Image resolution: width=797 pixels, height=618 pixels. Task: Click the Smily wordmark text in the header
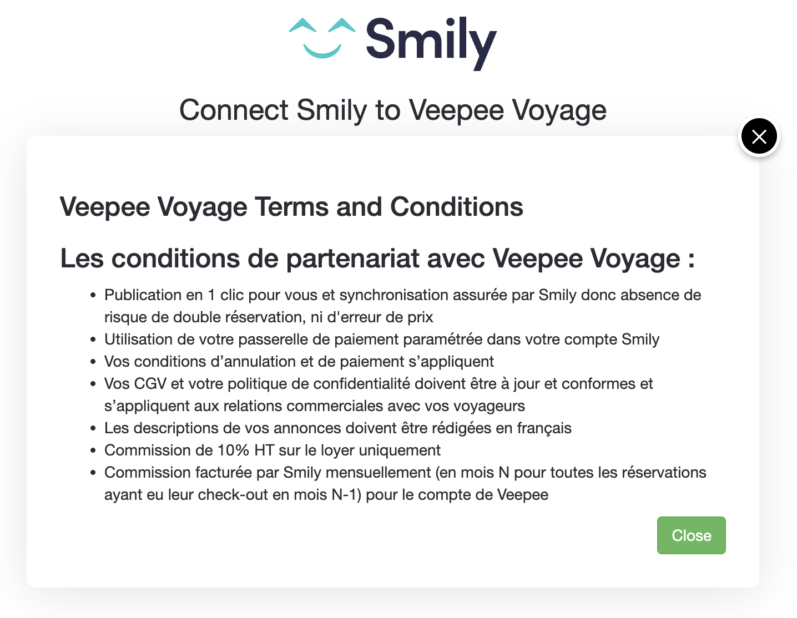point(431,43)
